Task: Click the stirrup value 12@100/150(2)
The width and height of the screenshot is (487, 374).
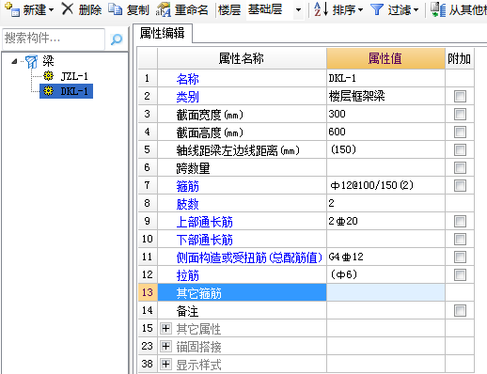Action: 372,185
